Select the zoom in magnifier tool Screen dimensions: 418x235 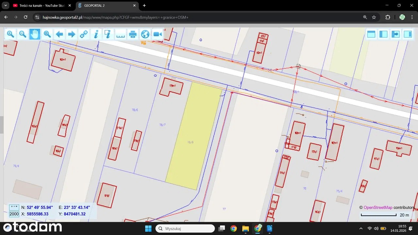(10, 34)
